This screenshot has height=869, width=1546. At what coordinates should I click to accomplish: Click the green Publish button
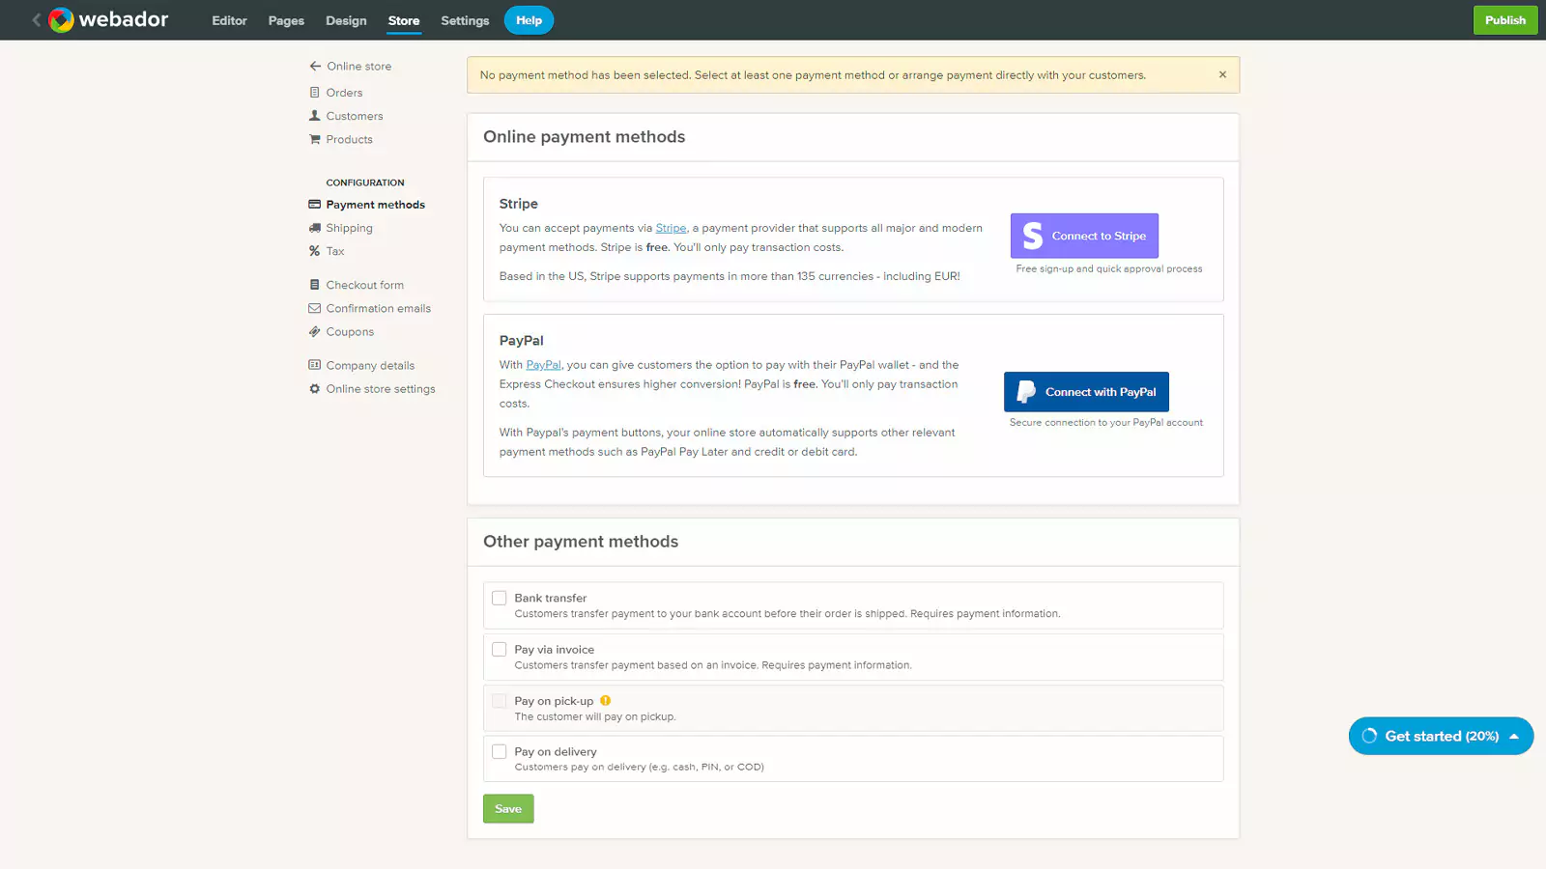[x=1505, y=20]
